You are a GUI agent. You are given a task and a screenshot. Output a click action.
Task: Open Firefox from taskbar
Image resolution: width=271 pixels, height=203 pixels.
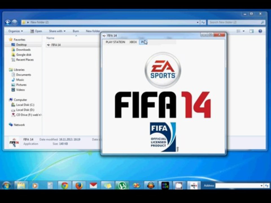point(79,186)
